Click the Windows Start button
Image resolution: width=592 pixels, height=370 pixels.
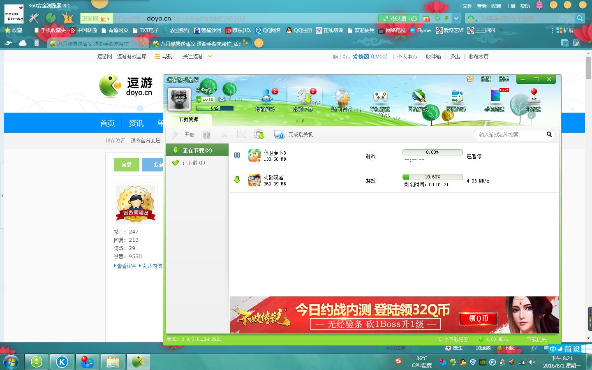pyautogui.click(x=11, y=362)
